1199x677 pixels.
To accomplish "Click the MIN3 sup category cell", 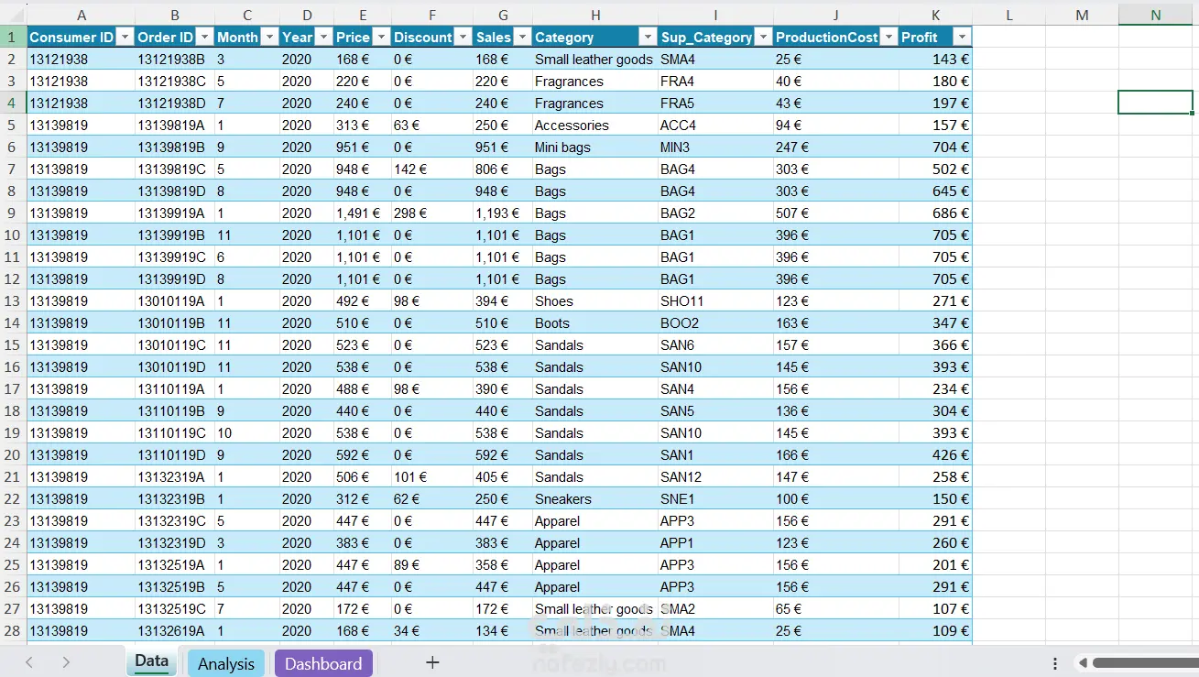I will [715, 147].
